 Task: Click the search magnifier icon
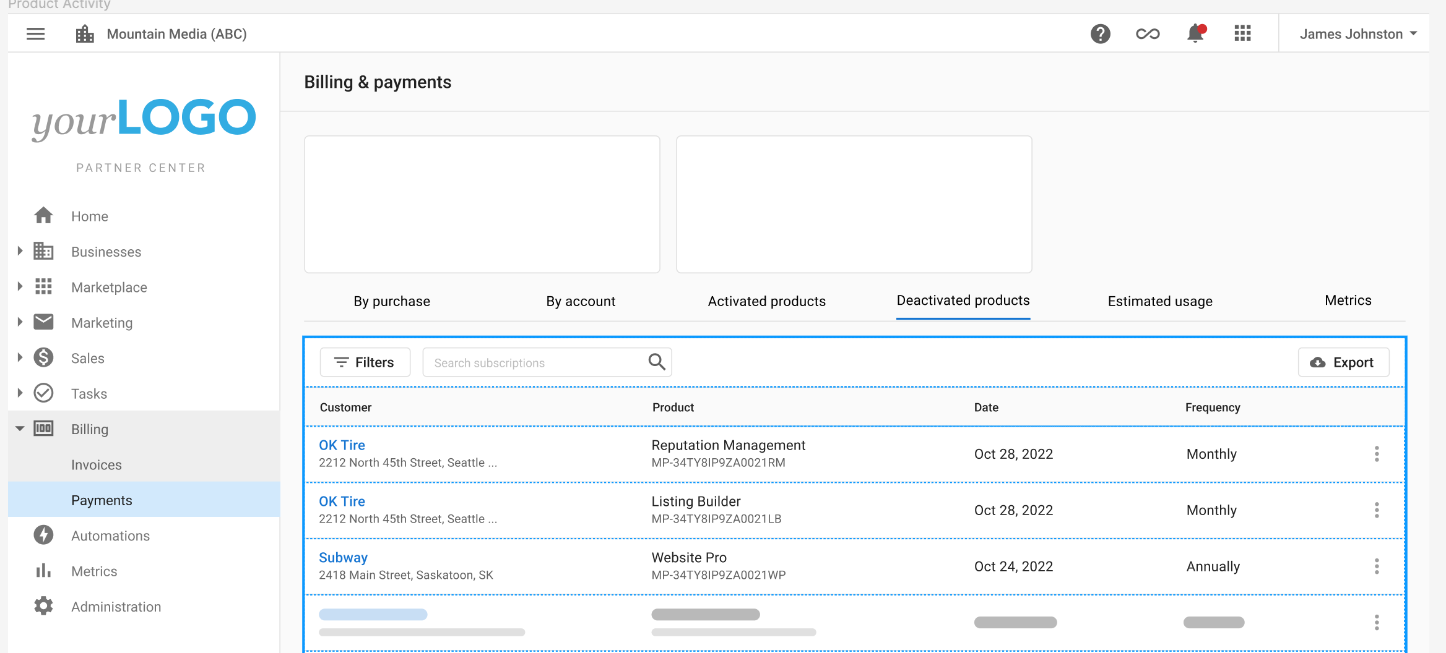point(657,362)
